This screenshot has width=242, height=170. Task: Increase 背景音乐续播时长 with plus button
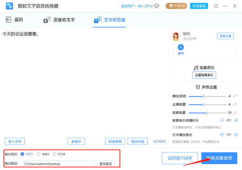(x=236, y=120)
